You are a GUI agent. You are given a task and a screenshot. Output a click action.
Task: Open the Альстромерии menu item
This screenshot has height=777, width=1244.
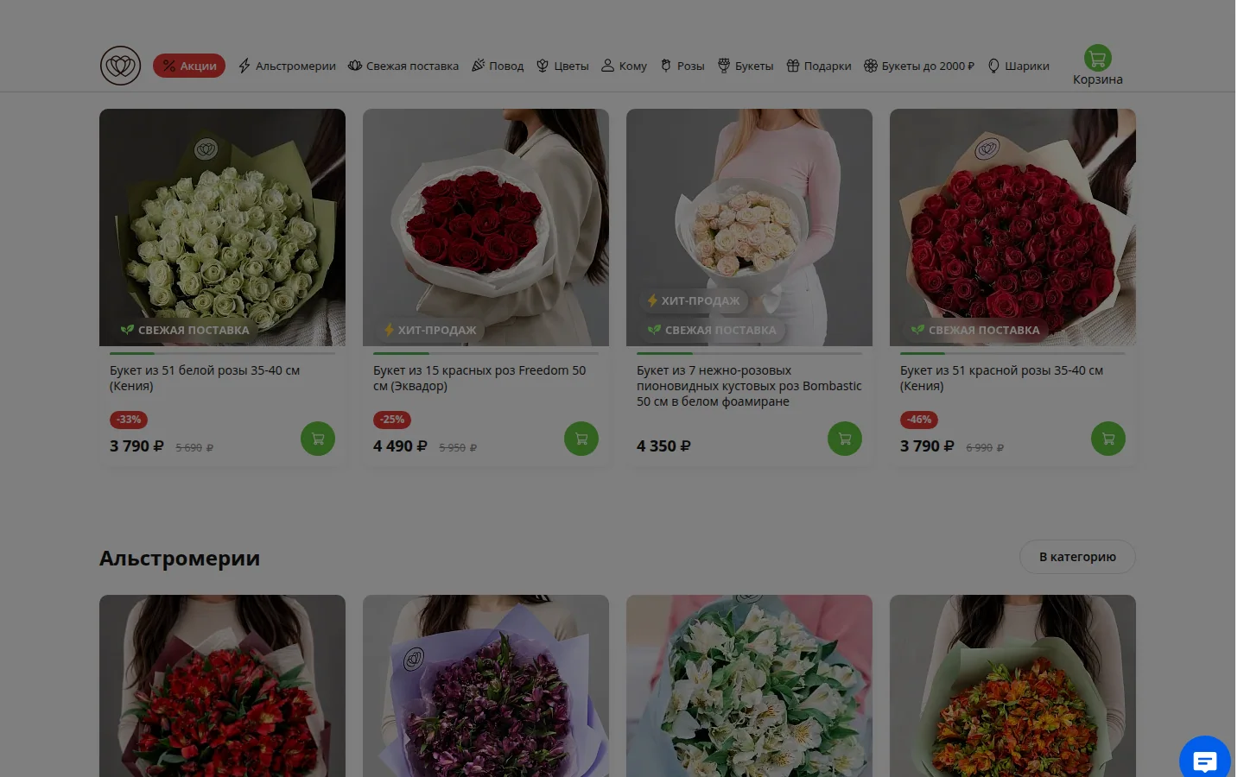pos(287,66)
